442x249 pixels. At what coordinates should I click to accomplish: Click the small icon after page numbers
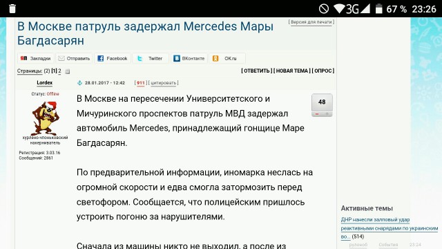click(68, 71)
